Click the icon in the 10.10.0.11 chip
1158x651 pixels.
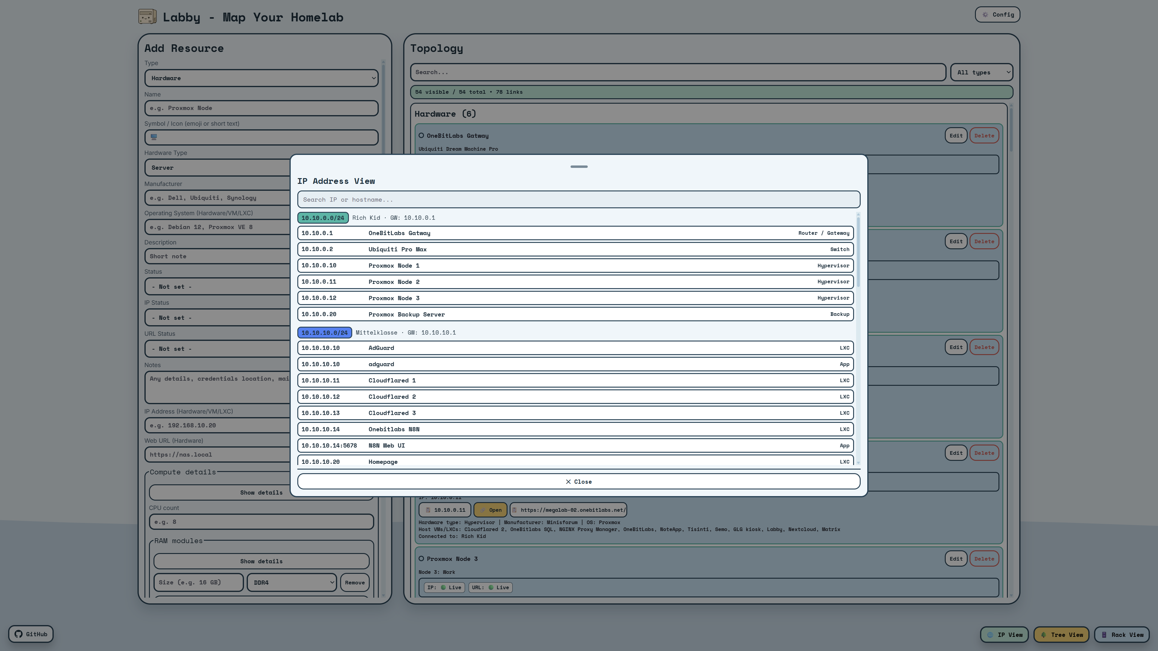point(428,510)
